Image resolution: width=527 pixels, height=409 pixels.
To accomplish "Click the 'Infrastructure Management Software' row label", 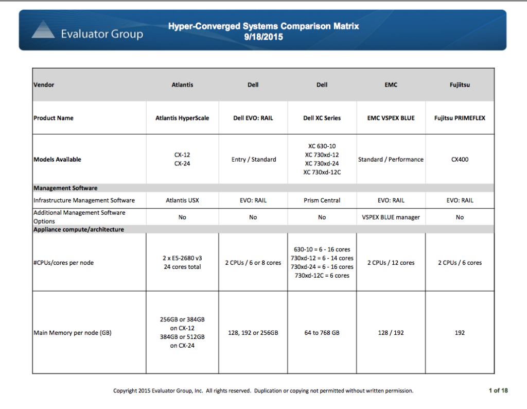I will click(x=84, y=200).
